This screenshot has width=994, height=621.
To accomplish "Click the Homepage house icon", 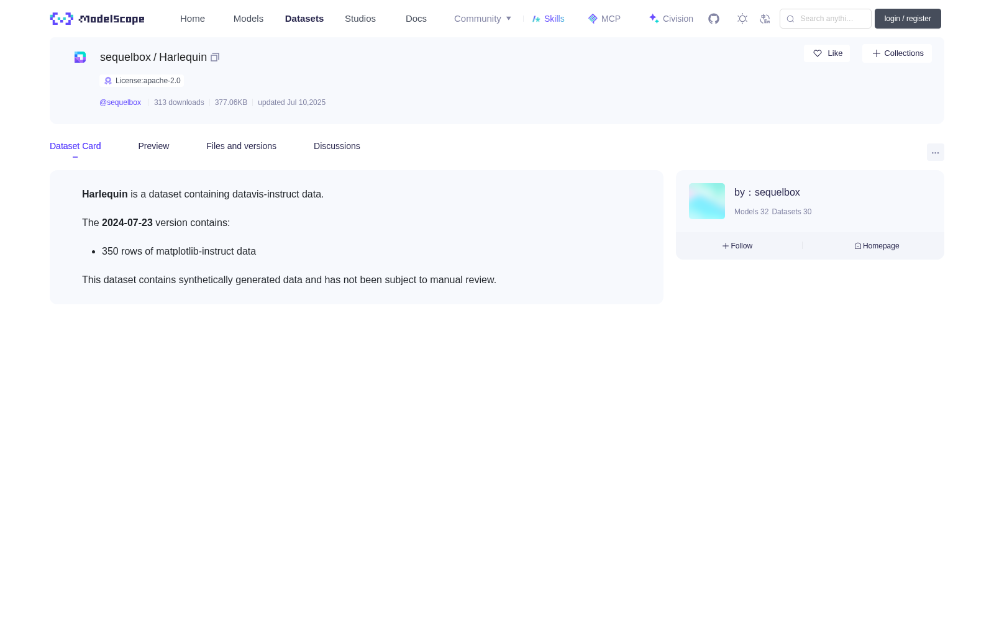I will point(858,246).
